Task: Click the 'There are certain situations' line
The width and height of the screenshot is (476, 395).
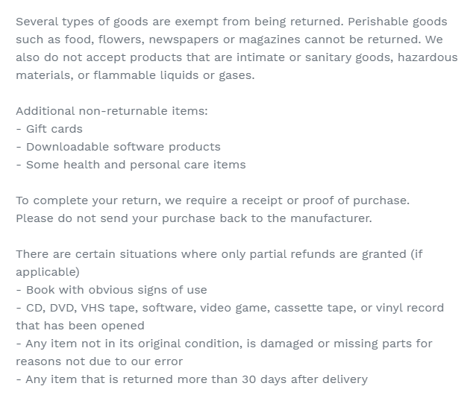Action: (x=219, y=254)
